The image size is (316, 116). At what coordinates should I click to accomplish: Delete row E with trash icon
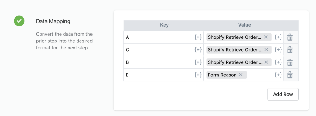click(290, 75)
